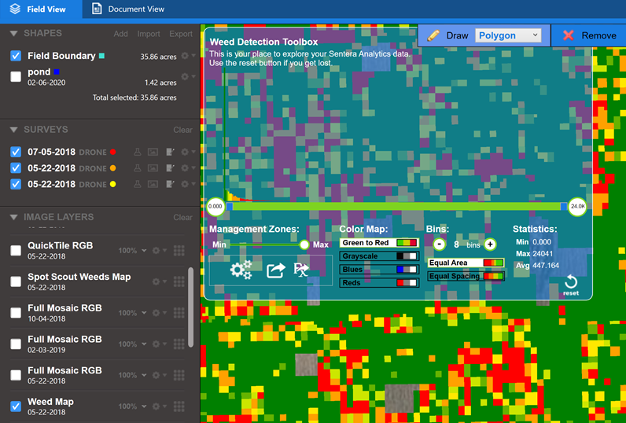Click the share/export arrow icon in toolbox
Image resolution: width=626 pixels, height=423 pixels.
click(275, 270)
